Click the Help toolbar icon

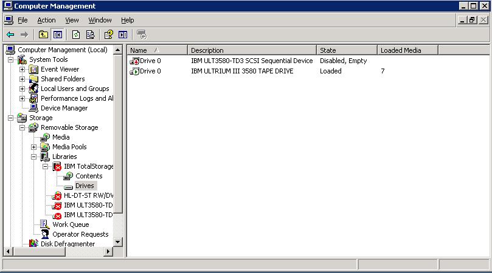tap(109, 35)
